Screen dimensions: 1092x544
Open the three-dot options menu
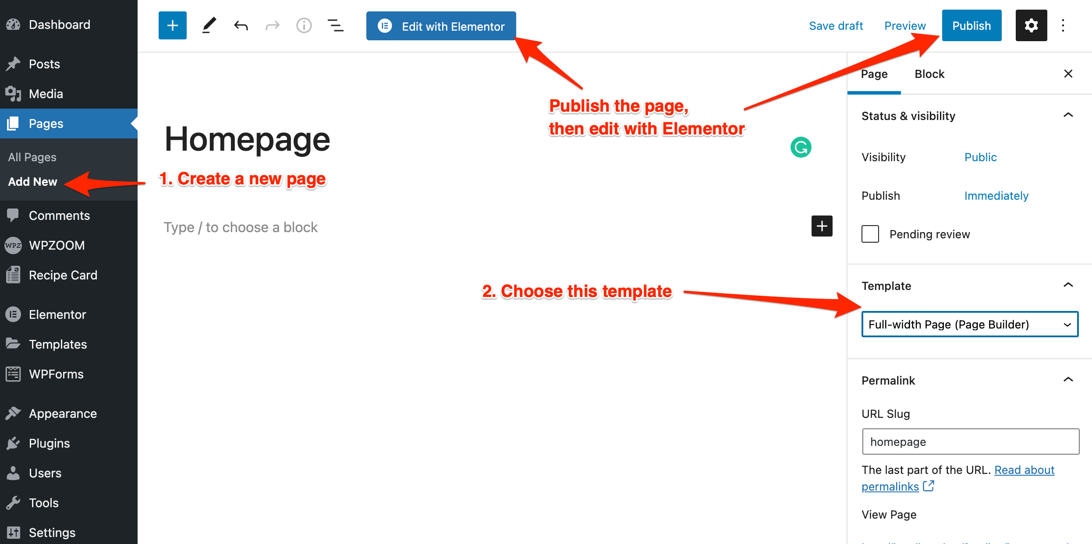click(1063, 25)
